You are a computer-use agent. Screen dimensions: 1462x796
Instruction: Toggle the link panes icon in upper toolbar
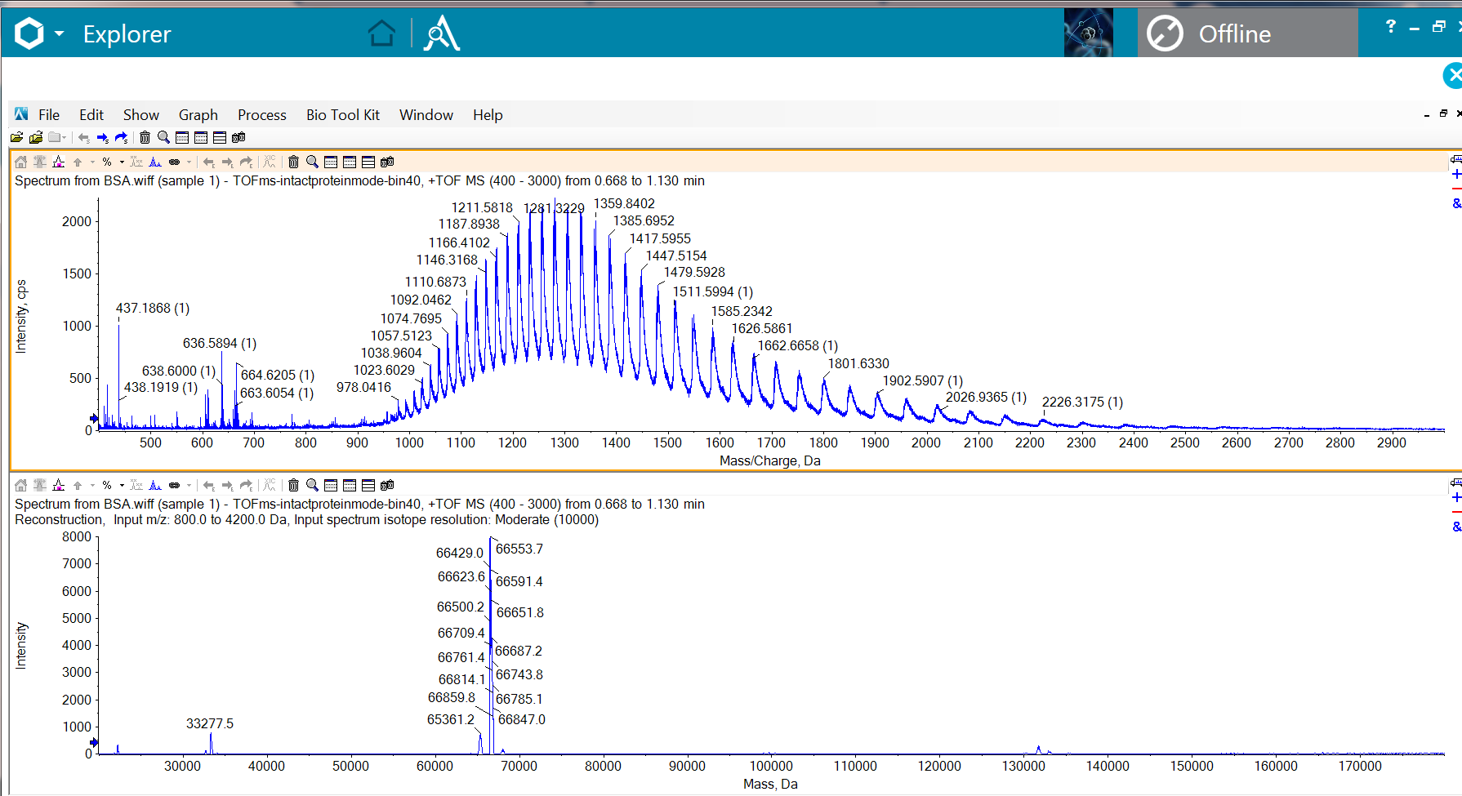(x=174, y=162)
